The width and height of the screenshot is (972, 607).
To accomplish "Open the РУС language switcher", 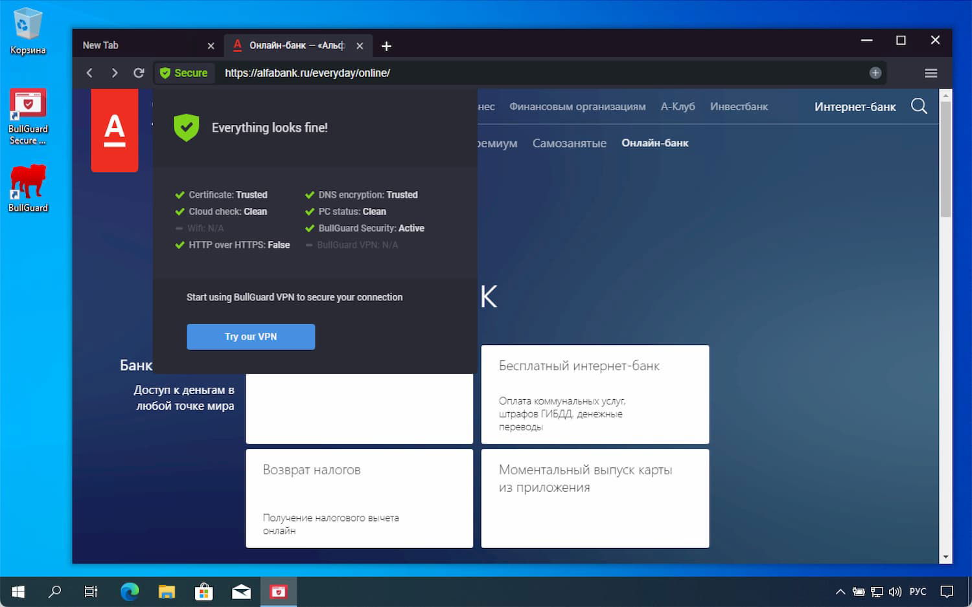I will point(918,591).
